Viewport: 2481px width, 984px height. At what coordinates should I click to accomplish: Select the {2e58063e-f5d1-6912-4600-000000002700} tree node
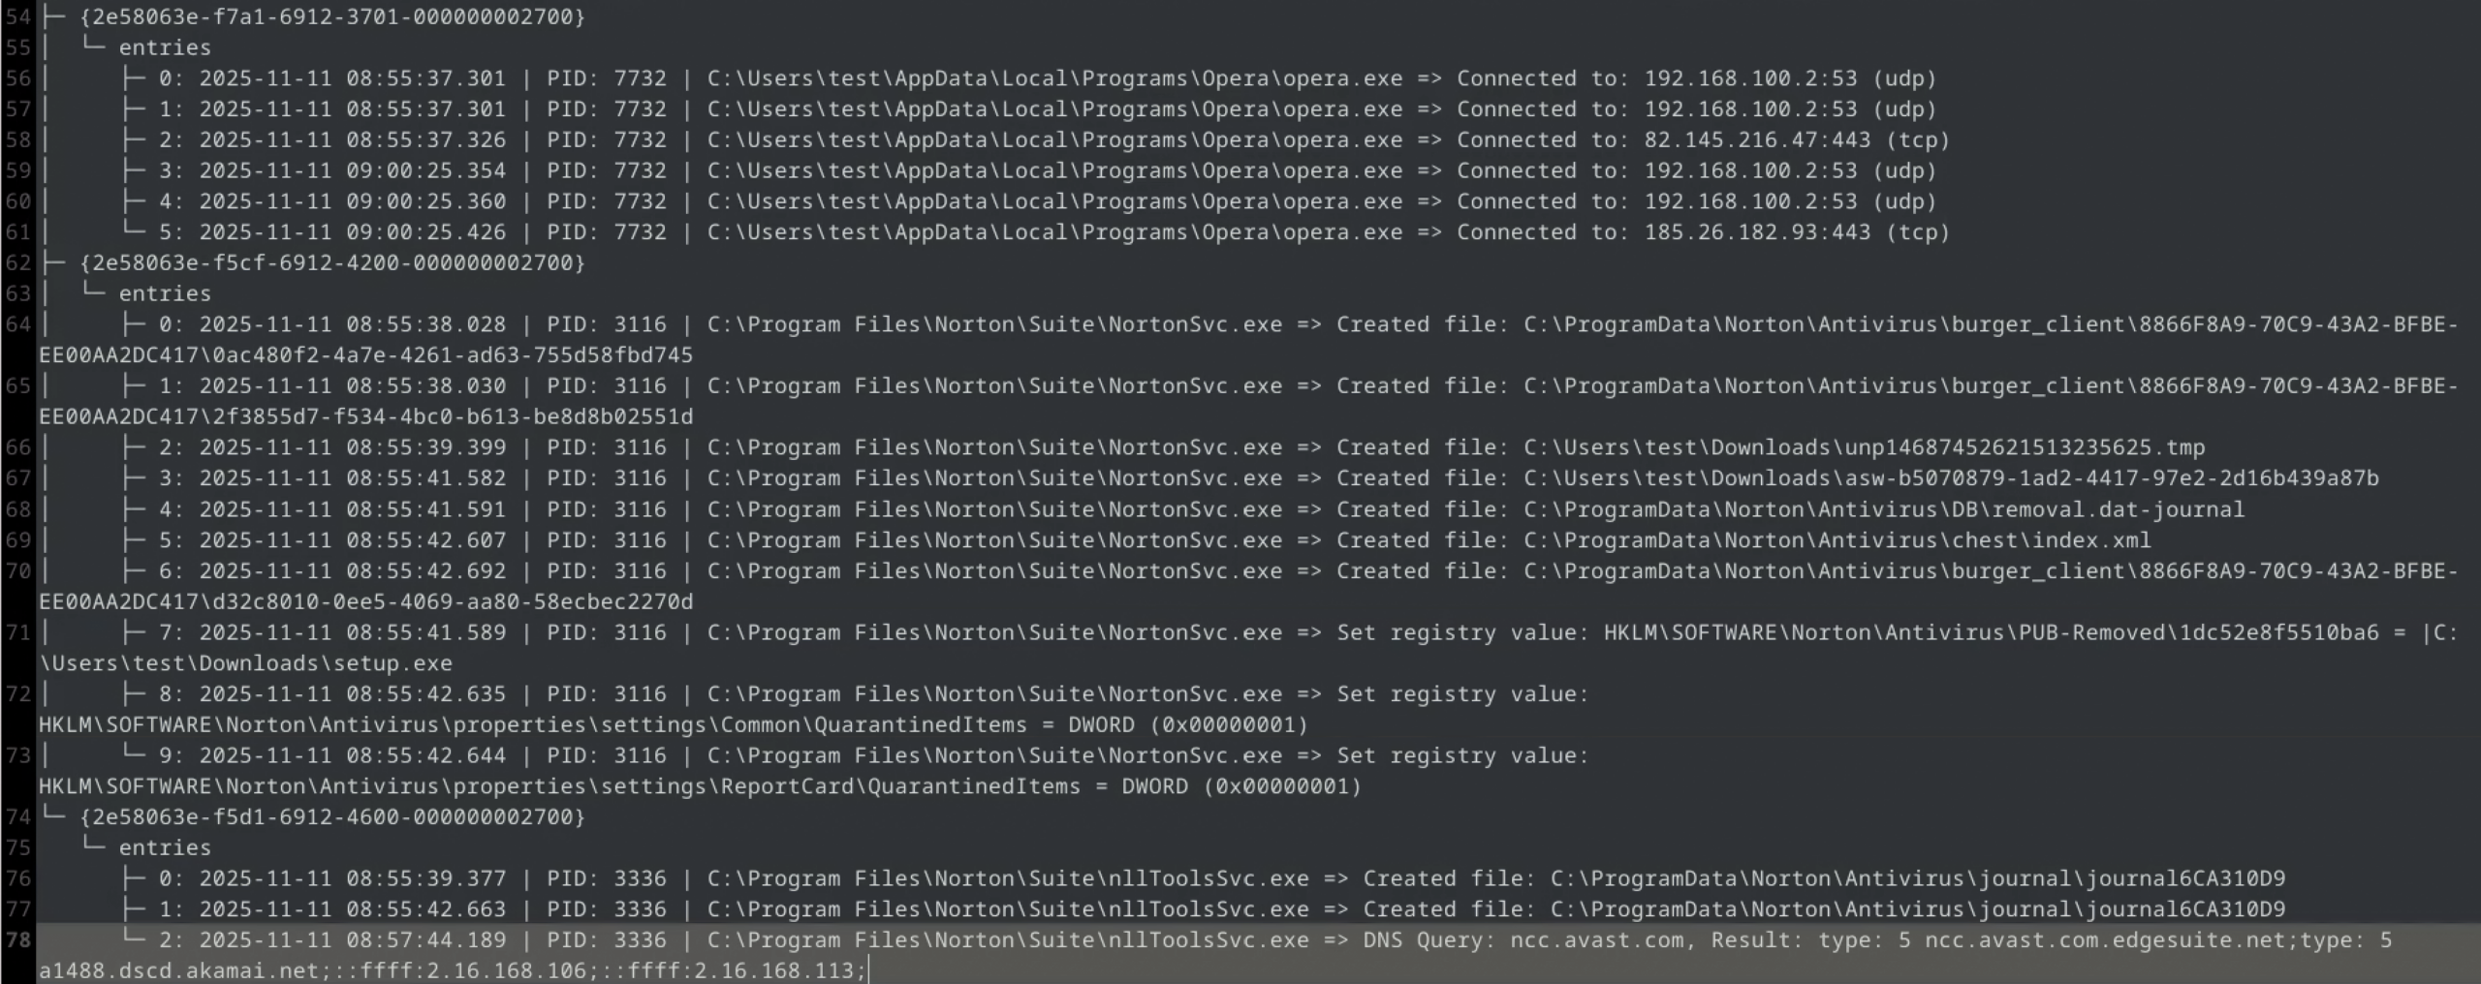[x=332, y=817]
